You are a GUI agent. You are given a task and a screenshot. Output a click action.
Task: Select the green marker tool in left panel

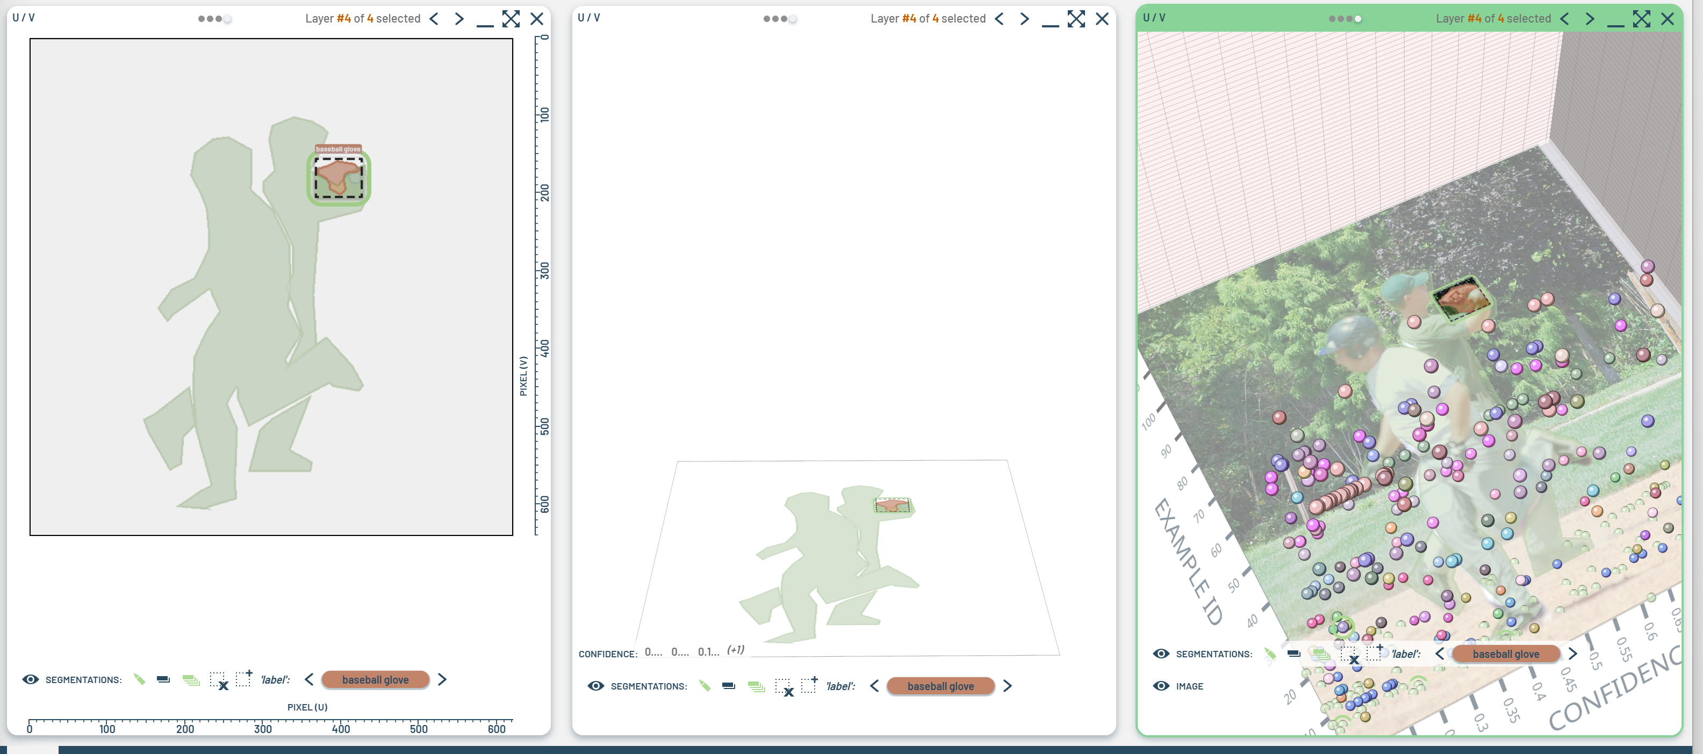(x=139, y=679)
